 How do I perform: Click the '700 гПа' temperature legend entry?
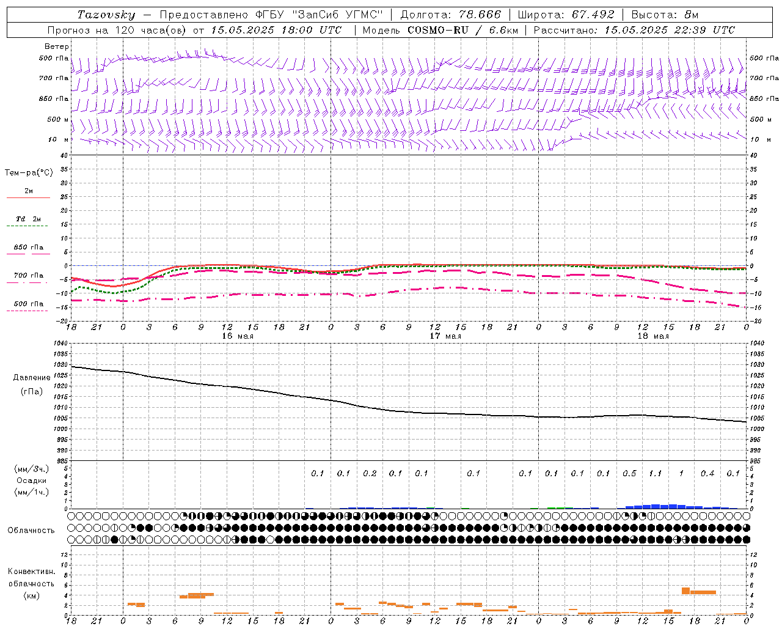[x=29, y=276]
